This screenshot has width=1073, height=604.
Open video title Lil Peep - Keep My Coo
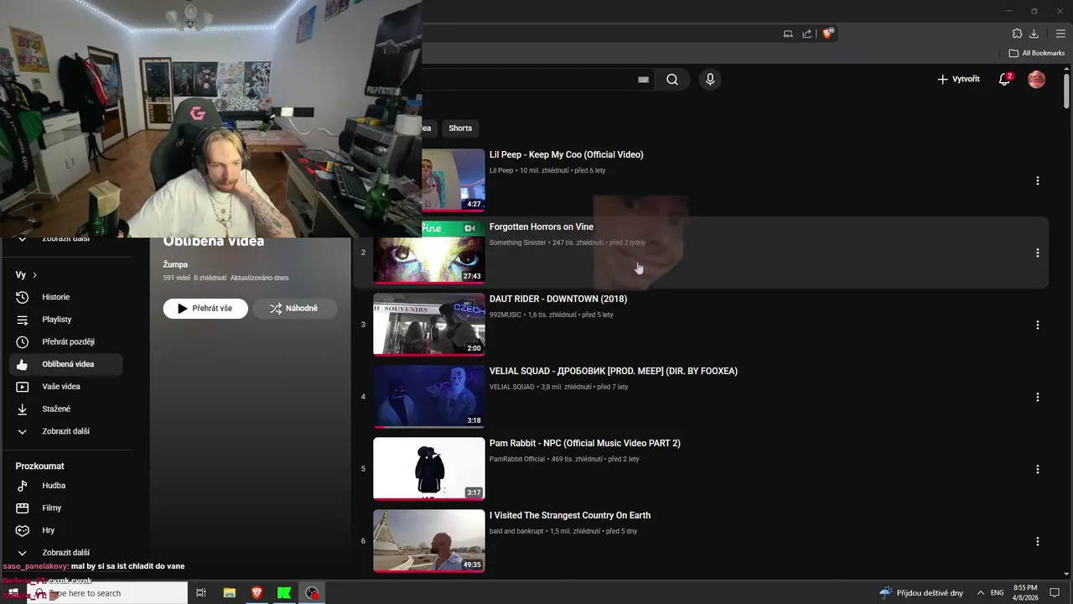pos(566,154)
